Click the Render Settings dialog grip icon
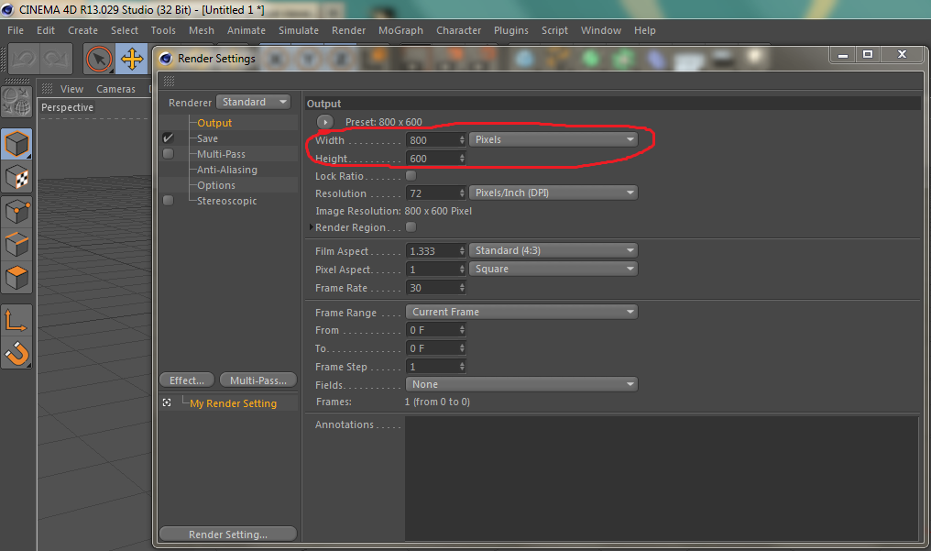Image resolution: width=931 pixels, height=551 pixels. [x=170, y=81]
